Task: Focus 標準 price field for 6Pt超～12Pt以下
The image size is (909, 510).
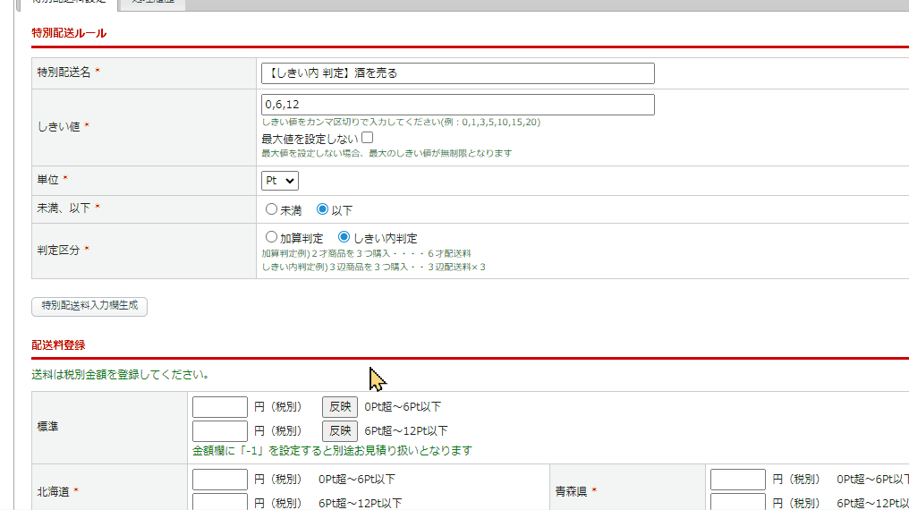Action: tap(220, 431)
